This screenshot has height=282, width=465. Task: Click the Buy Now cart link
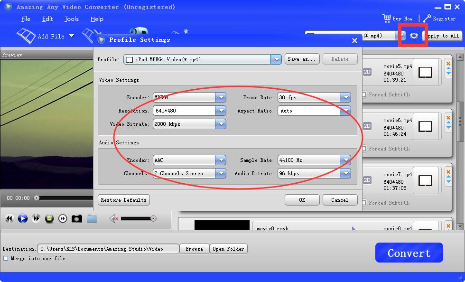click(x=398, y=19)
